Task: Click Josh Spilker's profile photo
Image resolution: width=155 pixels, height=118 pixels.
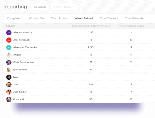Action: click(x=9, y=92)
